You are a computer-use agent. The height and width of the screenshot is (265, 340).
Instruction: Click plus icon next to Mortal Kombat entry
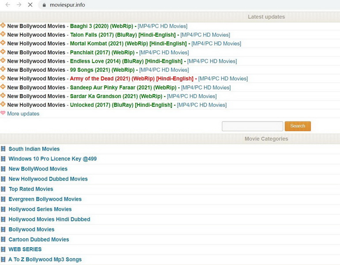tap(3, 43)
